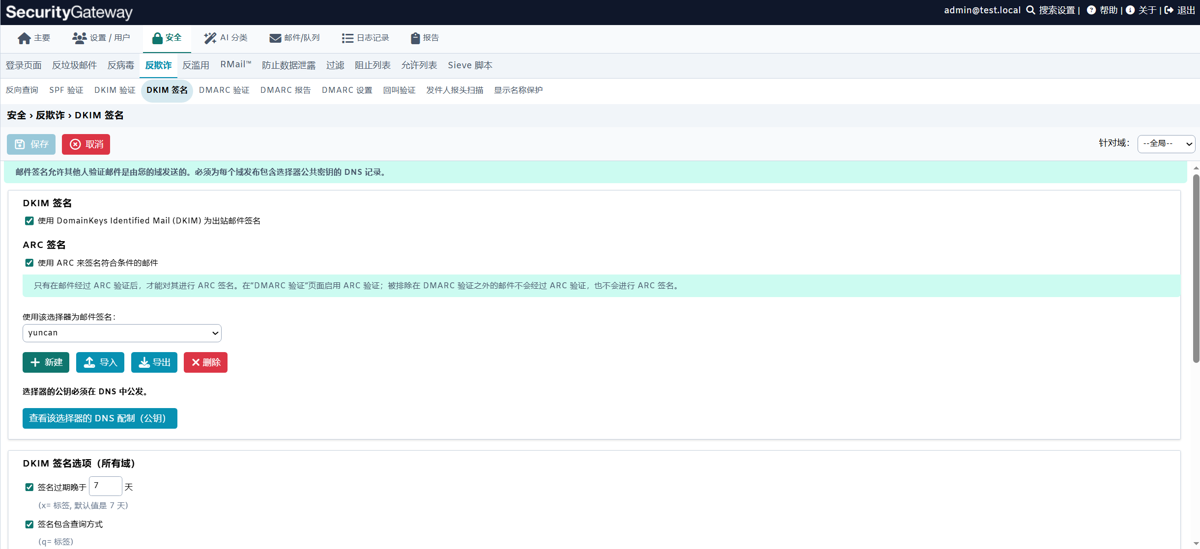The height and width of the screenshot is (549, 1200).
Task: Click the magic wand AI 分类 icon
Action: [x=210, y=38]
